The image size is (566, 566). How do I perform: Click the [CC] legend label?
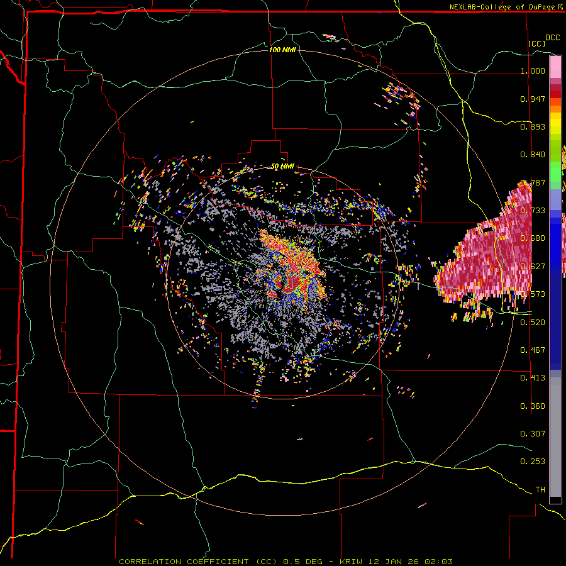537,43
